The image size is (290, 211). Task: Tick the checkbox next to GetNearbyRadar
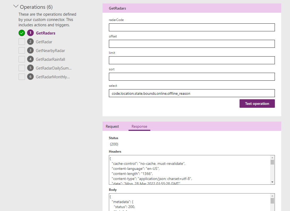point(22,50)
